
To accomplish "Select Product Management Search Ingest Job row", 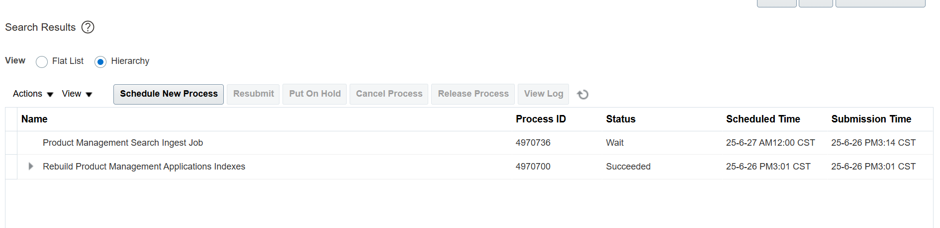I will (469, 143).
